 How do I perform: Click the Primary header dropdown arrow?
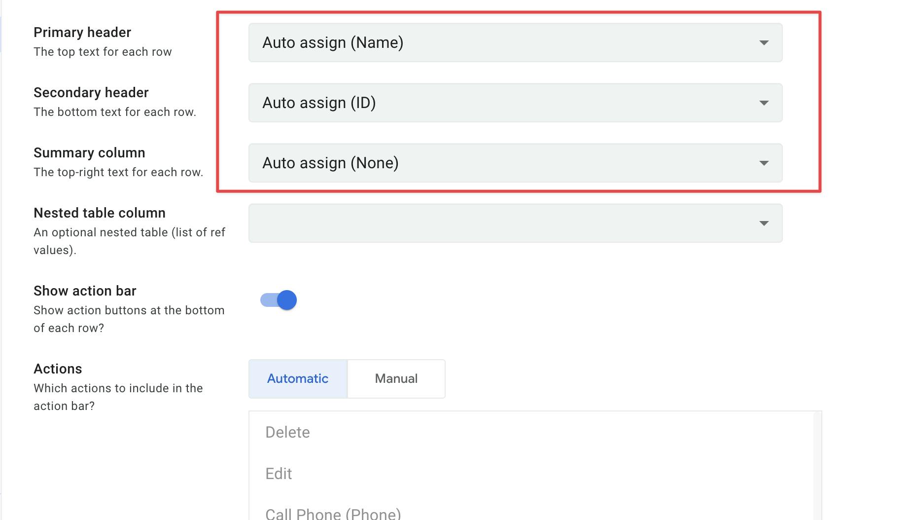[x=764, y=43]
